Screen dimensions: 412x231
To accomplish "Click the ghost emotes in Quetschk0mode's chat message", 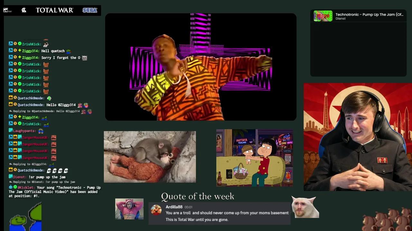I will click(x=57, y=170).
